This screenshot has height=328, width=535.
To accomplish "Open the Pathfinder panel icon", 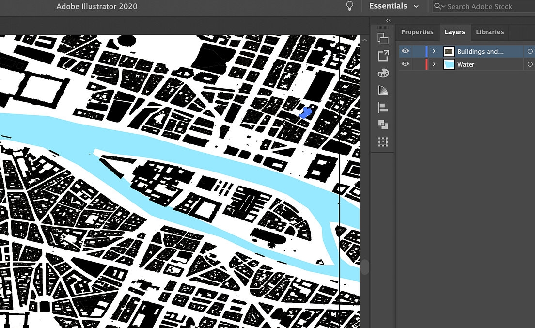I will pyautogui.click(x=383, y=125).
